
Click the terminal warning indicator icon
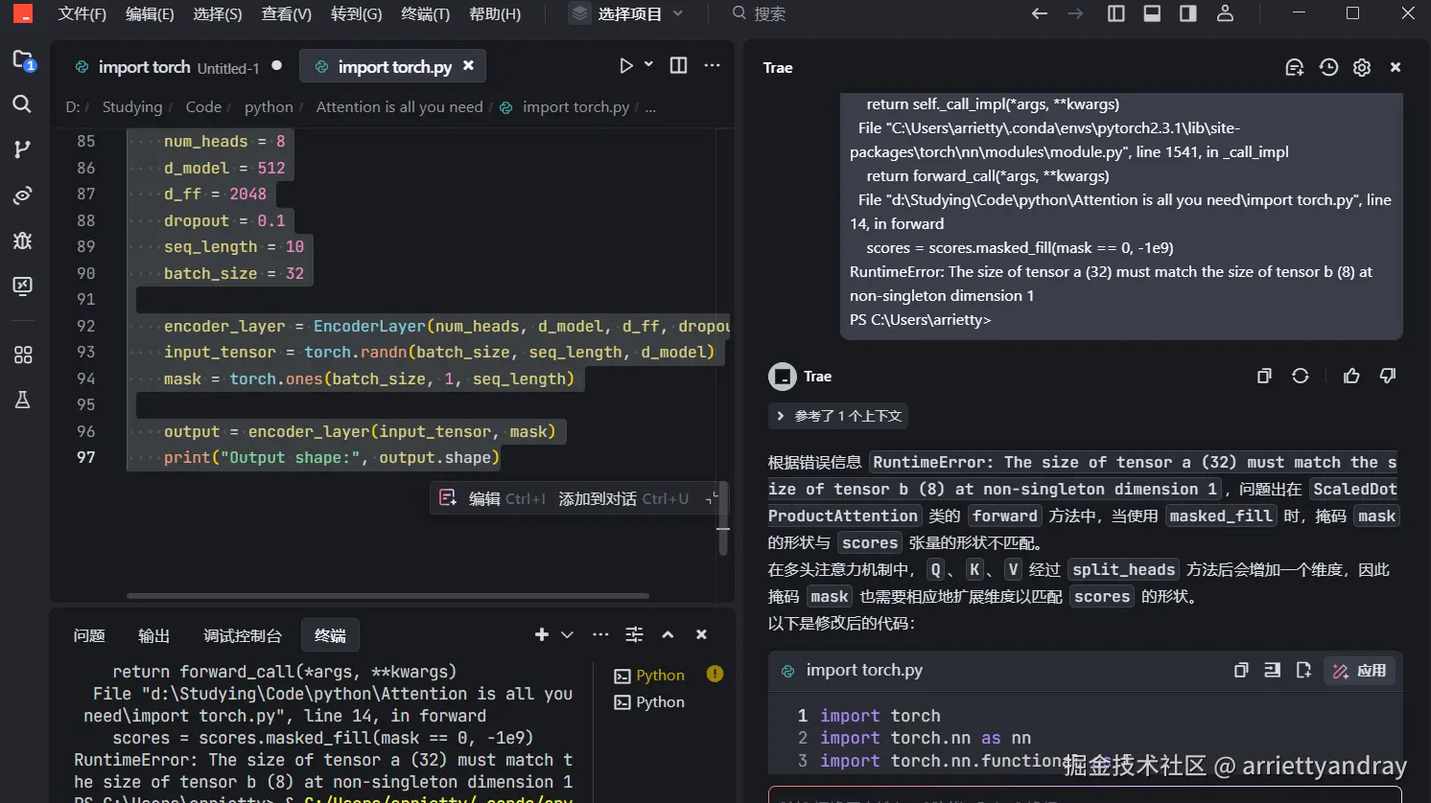(715, 674)
